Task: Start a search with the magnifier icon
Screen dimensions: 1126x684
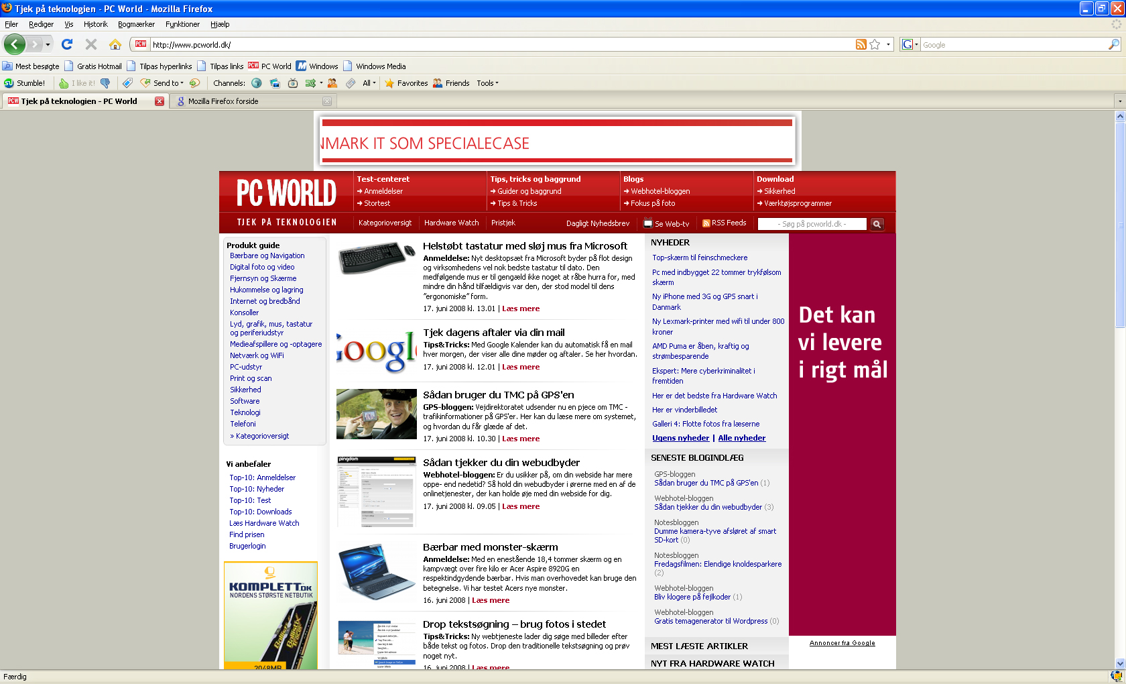Action: [1113, 44]
